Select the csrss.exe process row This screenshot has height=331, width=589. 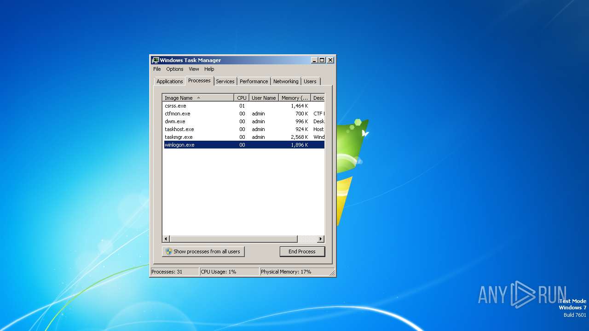click(244, 106)
